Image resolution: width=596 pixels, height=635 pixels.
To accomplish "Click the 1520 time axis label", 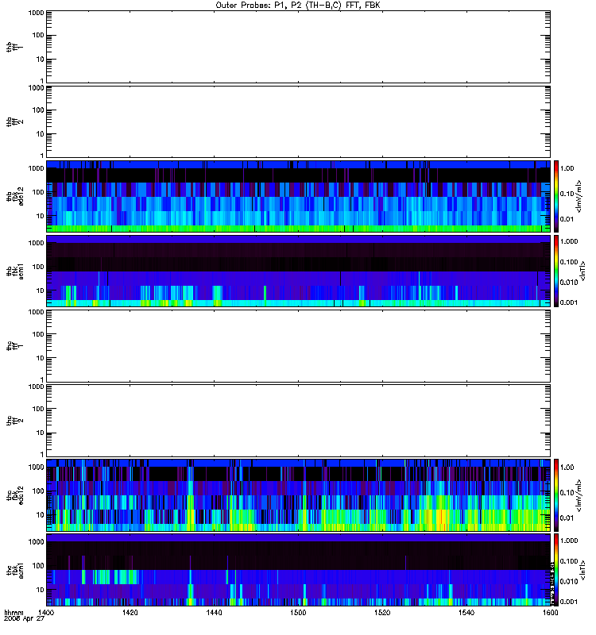I will click(x=382, y=612).
